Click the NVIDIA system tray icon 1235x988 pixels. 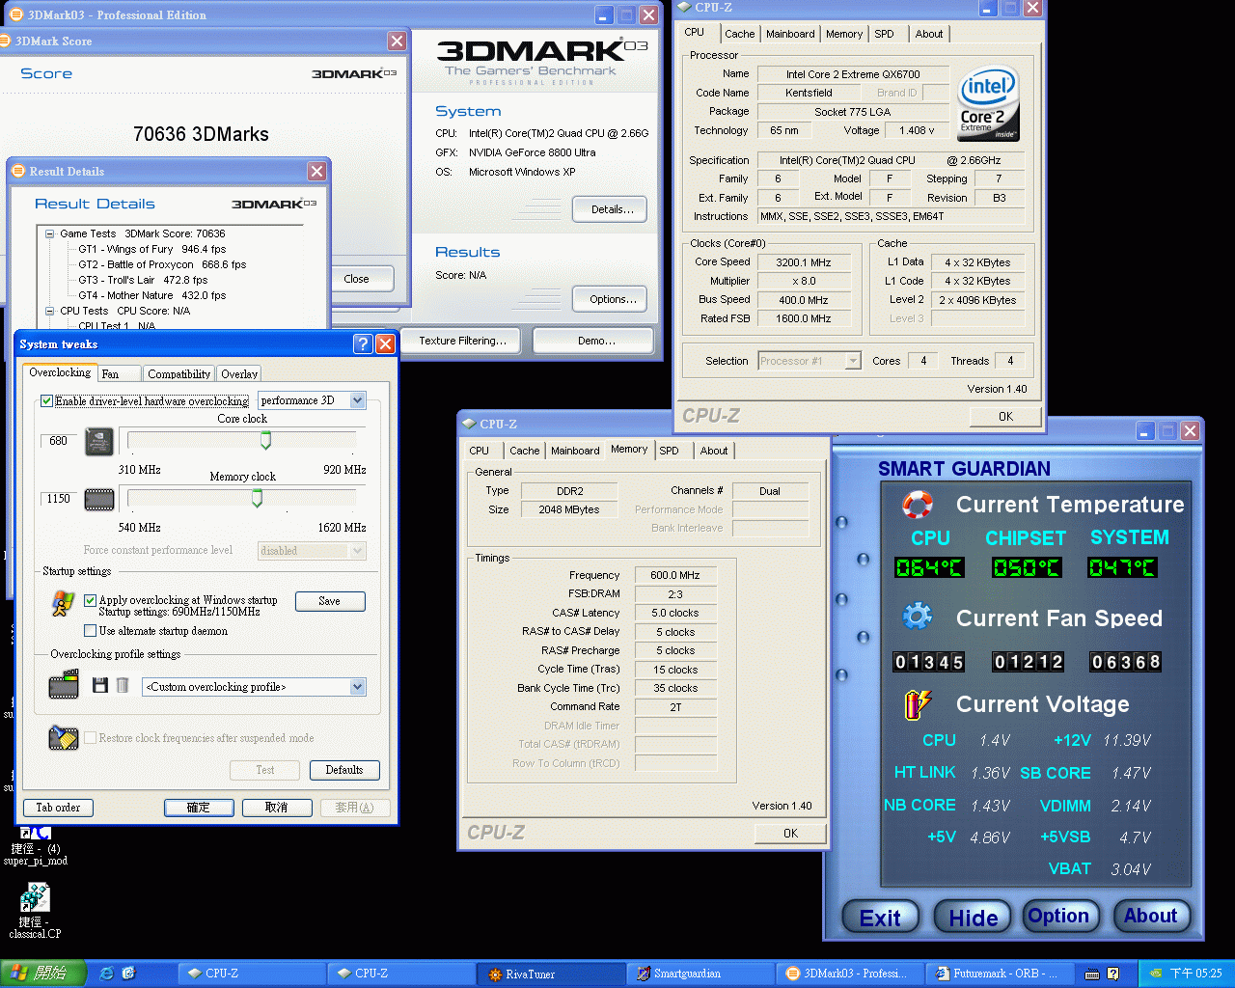[1155, 974]
